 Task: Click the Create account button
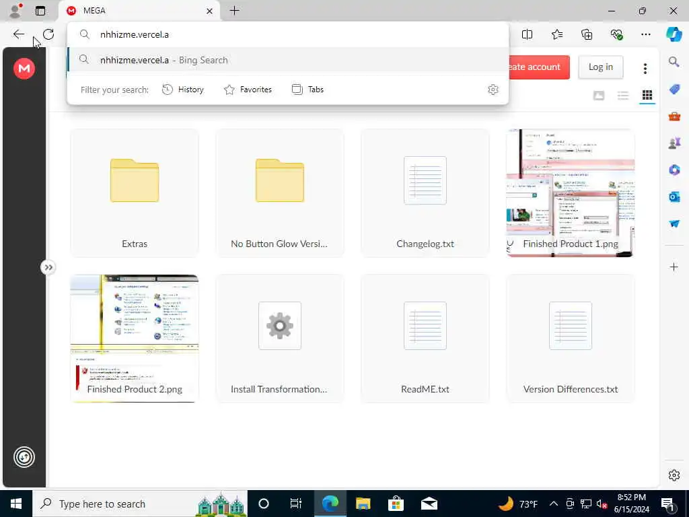coord(539,67)
